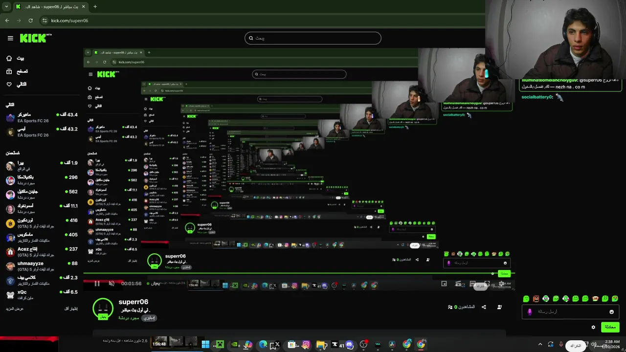626x352 pixels.
Task: Open recommended channel with 562 viewers
Action: coord(42,195)
